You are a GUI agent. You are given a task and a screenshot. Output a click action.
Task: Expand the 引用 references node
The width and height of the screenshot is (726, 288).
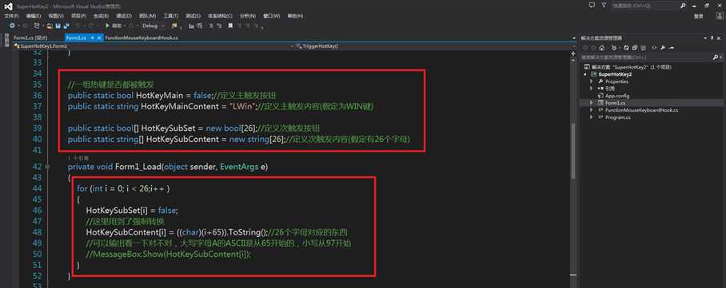[x=592, y=89]
